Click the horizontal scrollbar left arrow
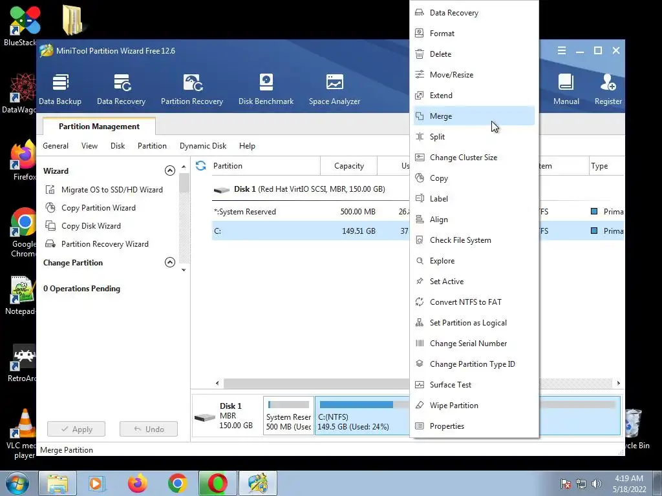The width and height of the screenshot is (662, 496). pos(217,383)
